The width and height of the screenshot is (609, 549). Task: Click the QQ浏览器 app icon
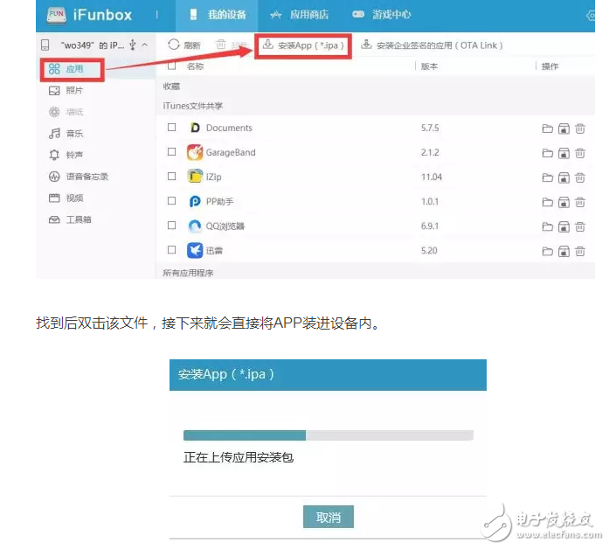point(195,226)
